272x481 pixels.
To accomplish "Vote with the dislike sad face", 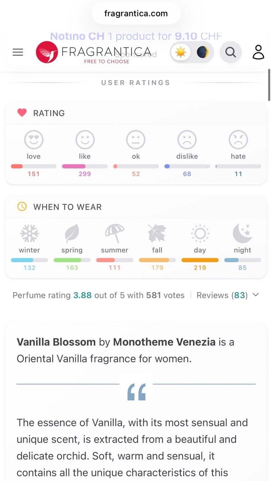I will (x=187, y=140).
